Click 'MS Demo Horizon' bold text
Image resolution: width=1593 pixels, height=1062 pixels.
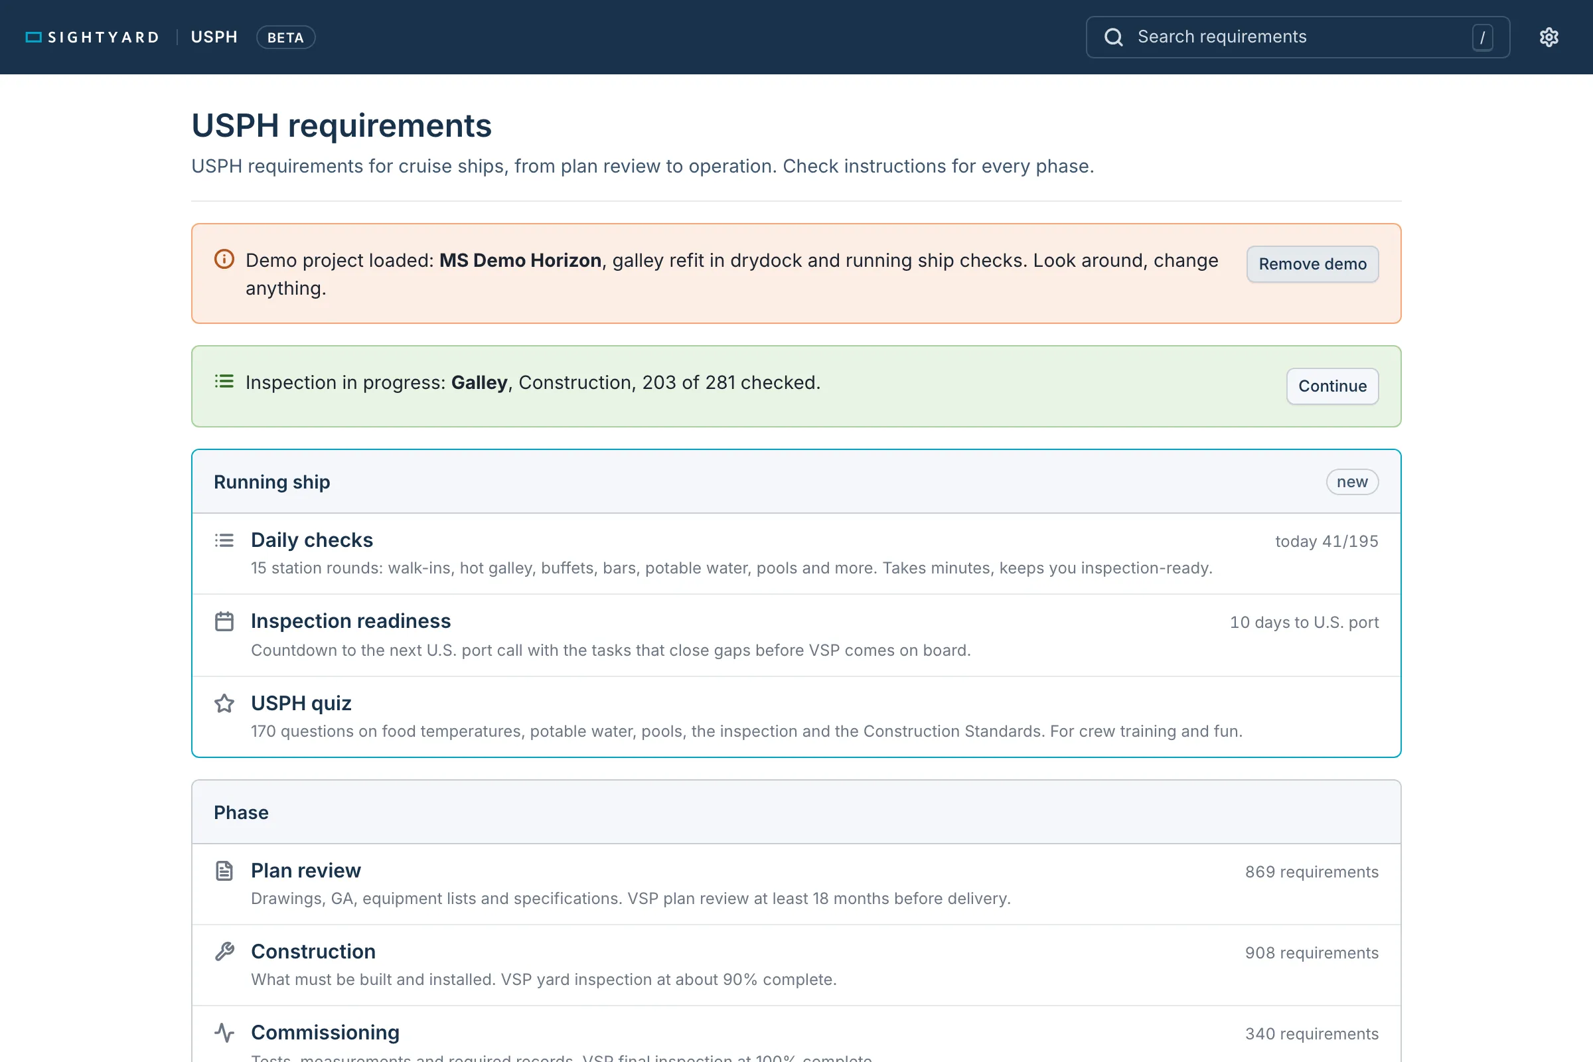[520, 260]
